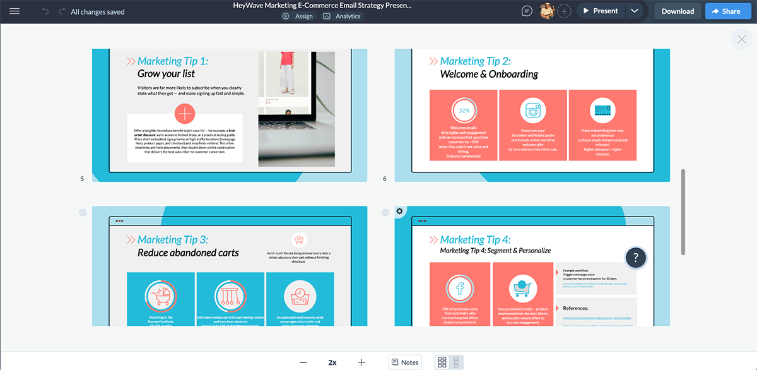Viewport: 757px width, 370px height.
Task: Click the Download button
Action: pyautogui.click(x=677, y=11)
